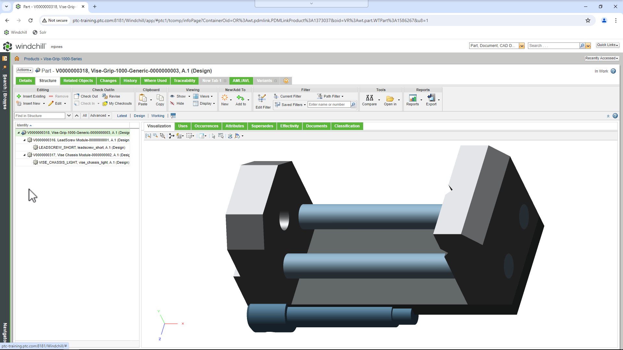This screenshot has width=623, height=350.
Task: Click the Export report icon
Action: [x=431, y=98]
